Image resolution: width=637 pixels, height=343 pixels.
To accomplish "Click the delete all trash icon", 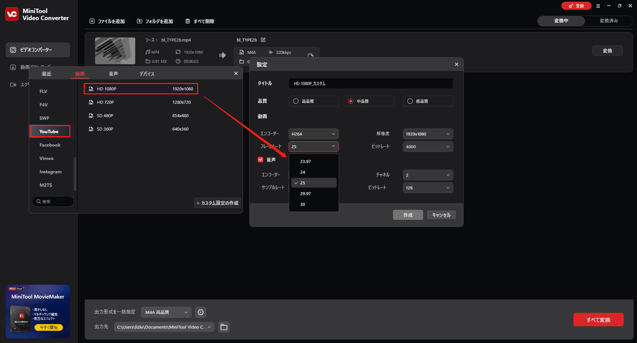I will tap(188, 21).
